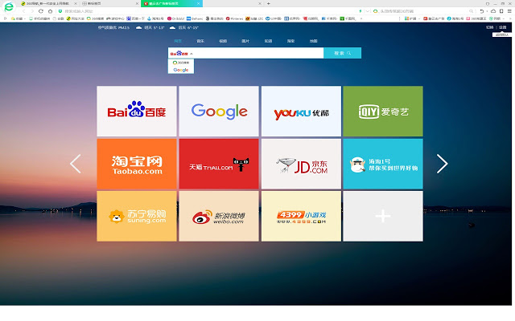This screenshot has height=321, width=515.
Task: Open the Baidu speed dial tile
Action: (x=136, y=111)
